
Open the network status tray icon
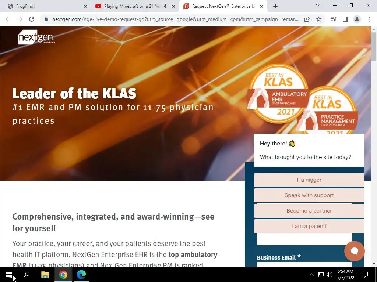[321, 275]
